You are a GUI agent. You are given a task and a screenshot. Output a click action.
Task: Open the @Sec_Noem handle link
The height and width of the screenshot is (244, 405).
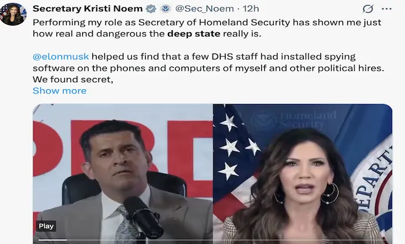[204, 9]
